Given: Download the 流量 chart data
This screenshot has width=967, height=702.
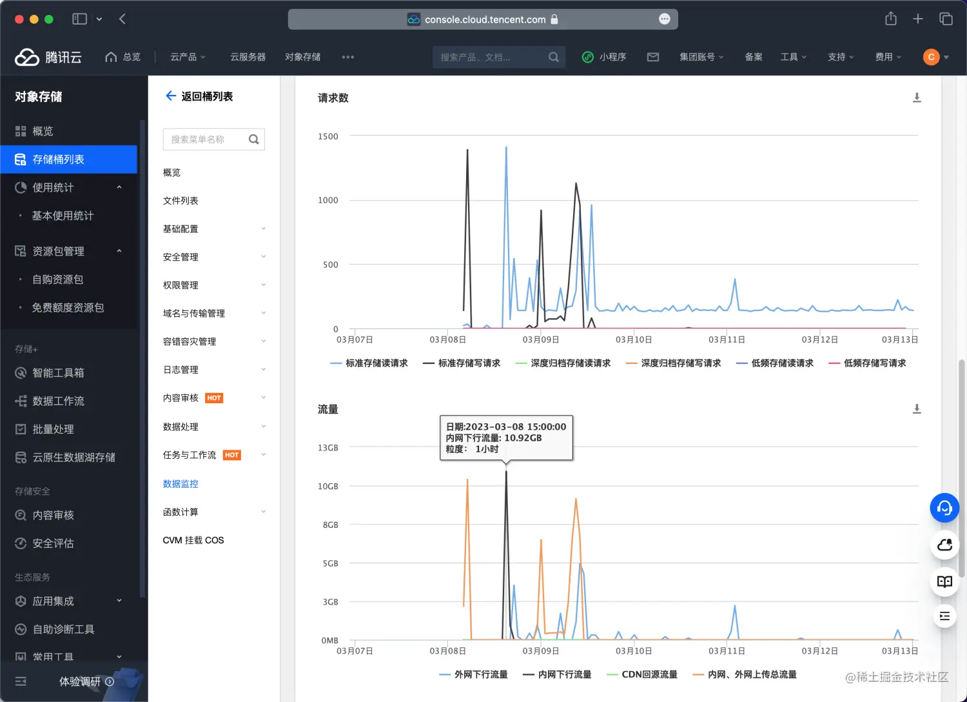Looking at the screenshot, I should [917, 409].
